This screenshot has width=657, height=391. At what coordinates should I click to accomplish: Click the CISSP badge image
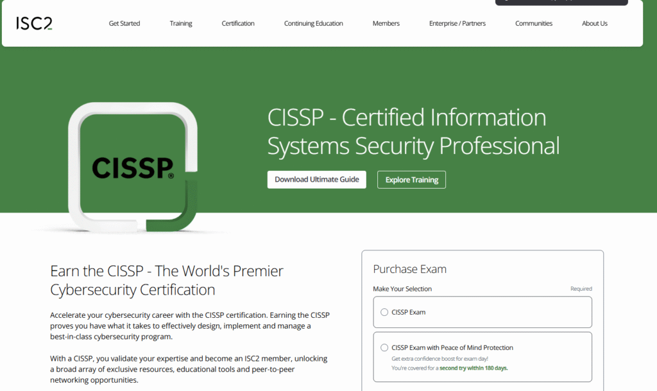(133, 167)
